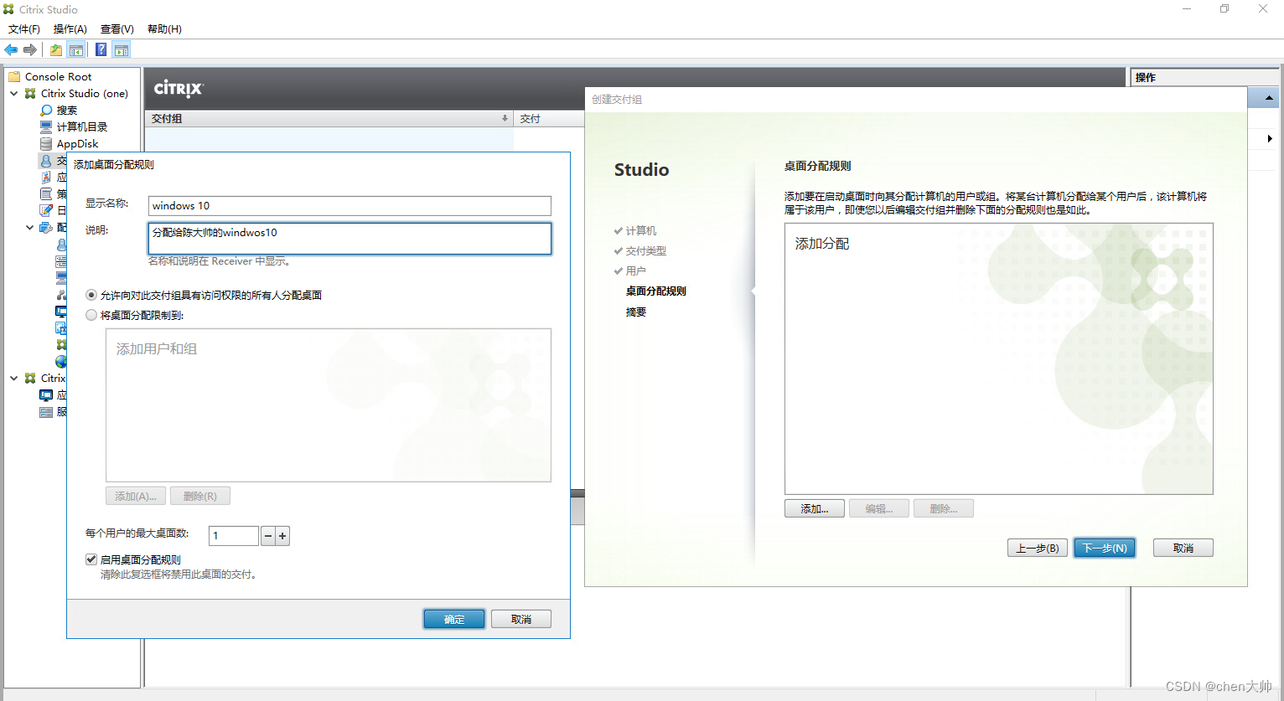Screen dimensions: 1284x701
Task: Select 桌面分配规则 wizard step
Action: coord(656,291)
